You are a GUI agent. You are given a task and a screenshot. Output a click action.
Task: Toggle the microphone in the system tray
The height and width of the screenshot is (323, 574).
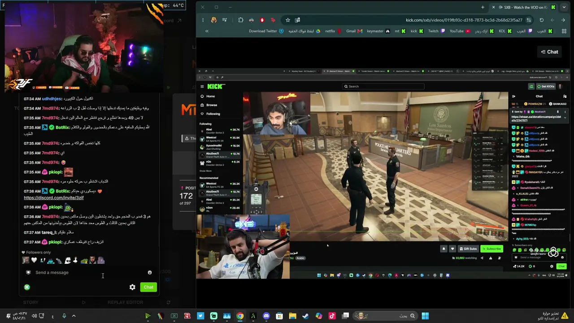coord(64,316)
